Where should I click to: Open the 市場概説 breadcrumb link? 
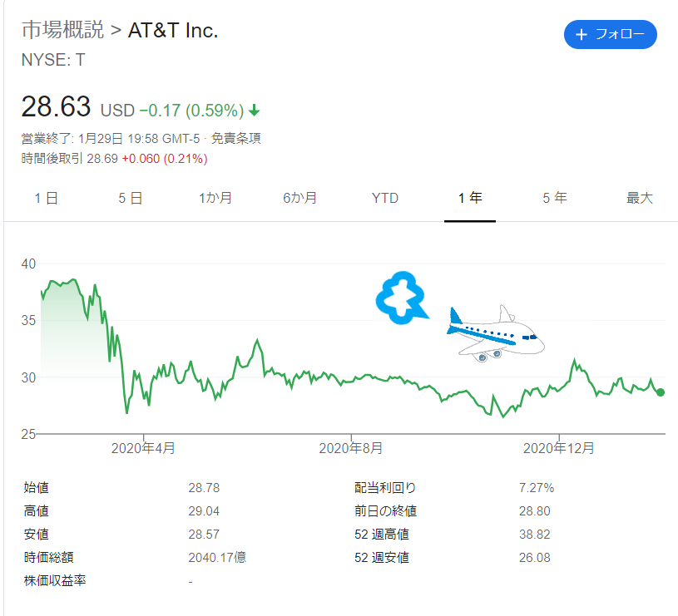coord(62,30)
